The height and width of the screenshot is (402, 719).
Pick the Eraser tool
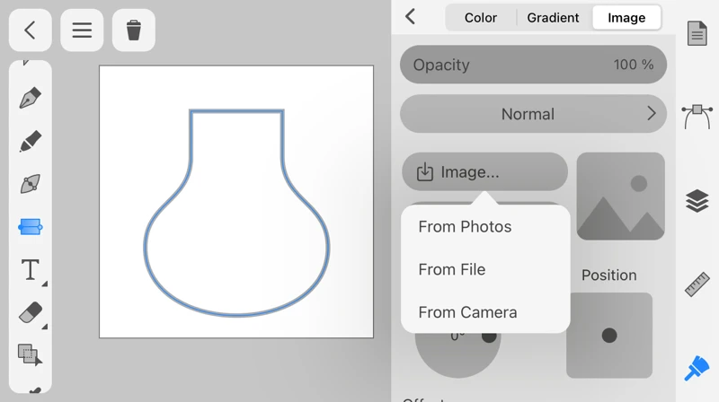coord(30,312)
